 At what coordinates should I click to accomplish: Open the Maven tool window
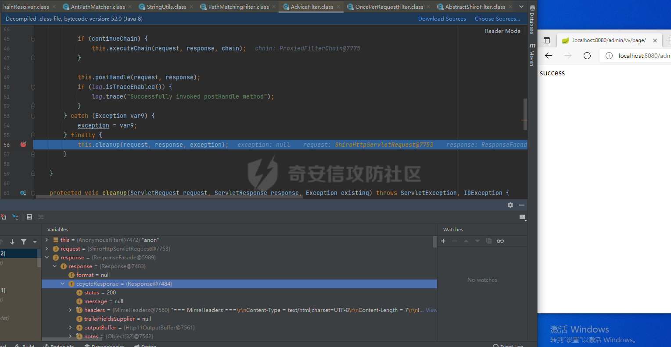tap(532, 55)
